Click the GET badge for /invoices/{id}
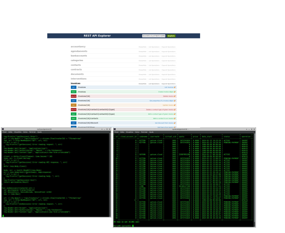Viewport: 285px width, 233px height. click(x=74, y=101)
